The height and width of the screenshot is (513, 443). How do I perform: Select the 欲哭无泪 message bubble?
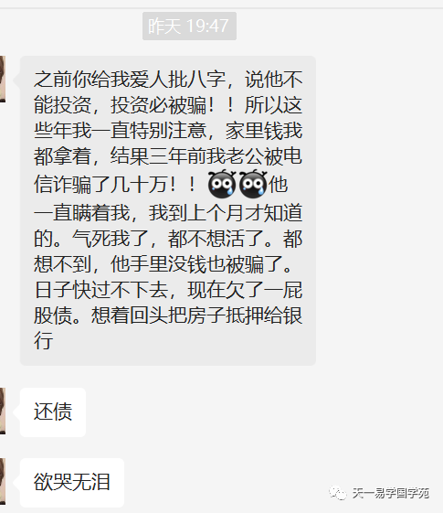click(72, 483)
